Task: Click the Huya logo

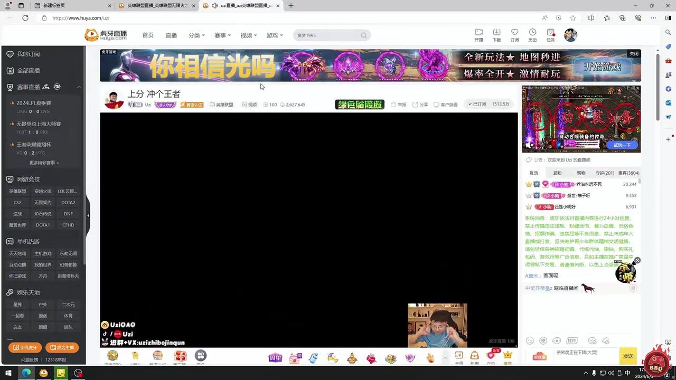Action: [106, 35]
